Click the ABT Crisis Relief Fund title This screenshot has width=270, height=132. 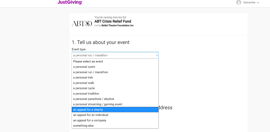pyautogui.click(x=113, y=21)
